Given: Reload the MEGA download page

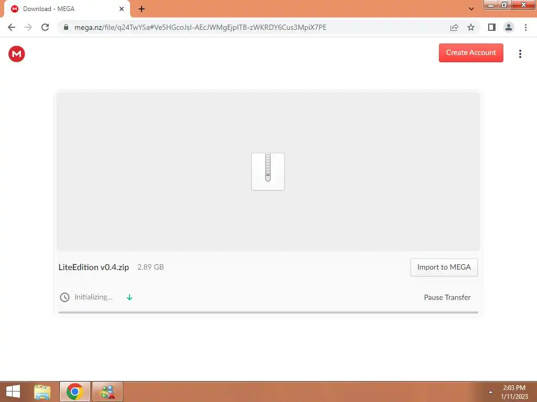Looking at the screenshot, I should 45,27.
